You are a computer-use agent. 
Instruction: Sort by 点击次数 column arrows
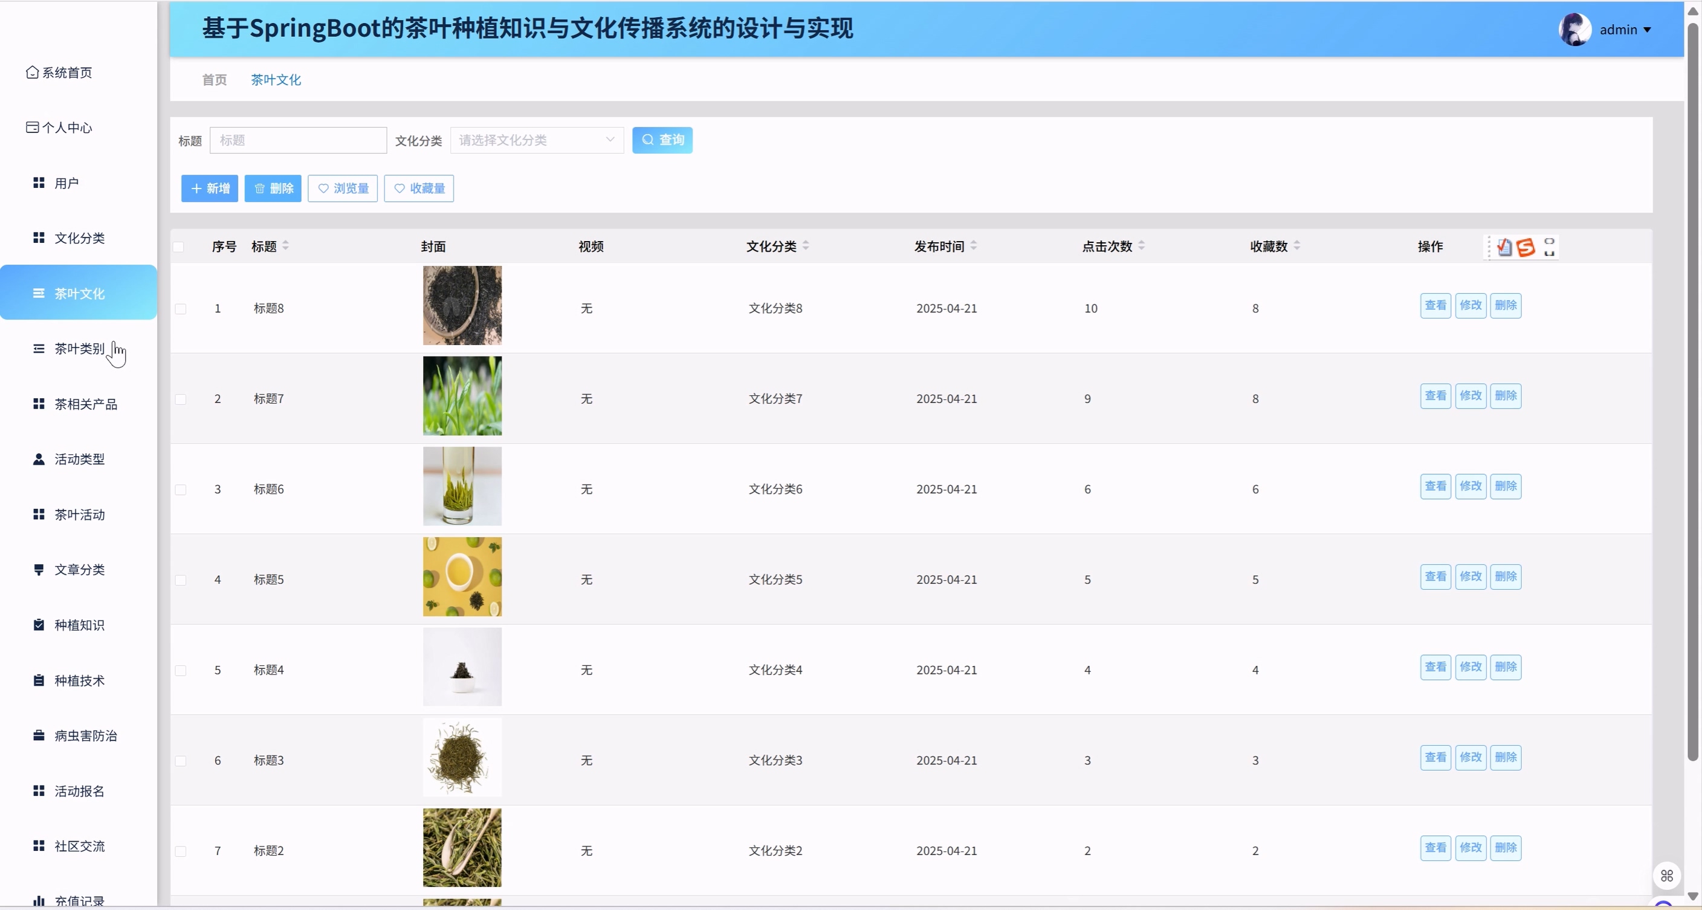click(1142, 246)
